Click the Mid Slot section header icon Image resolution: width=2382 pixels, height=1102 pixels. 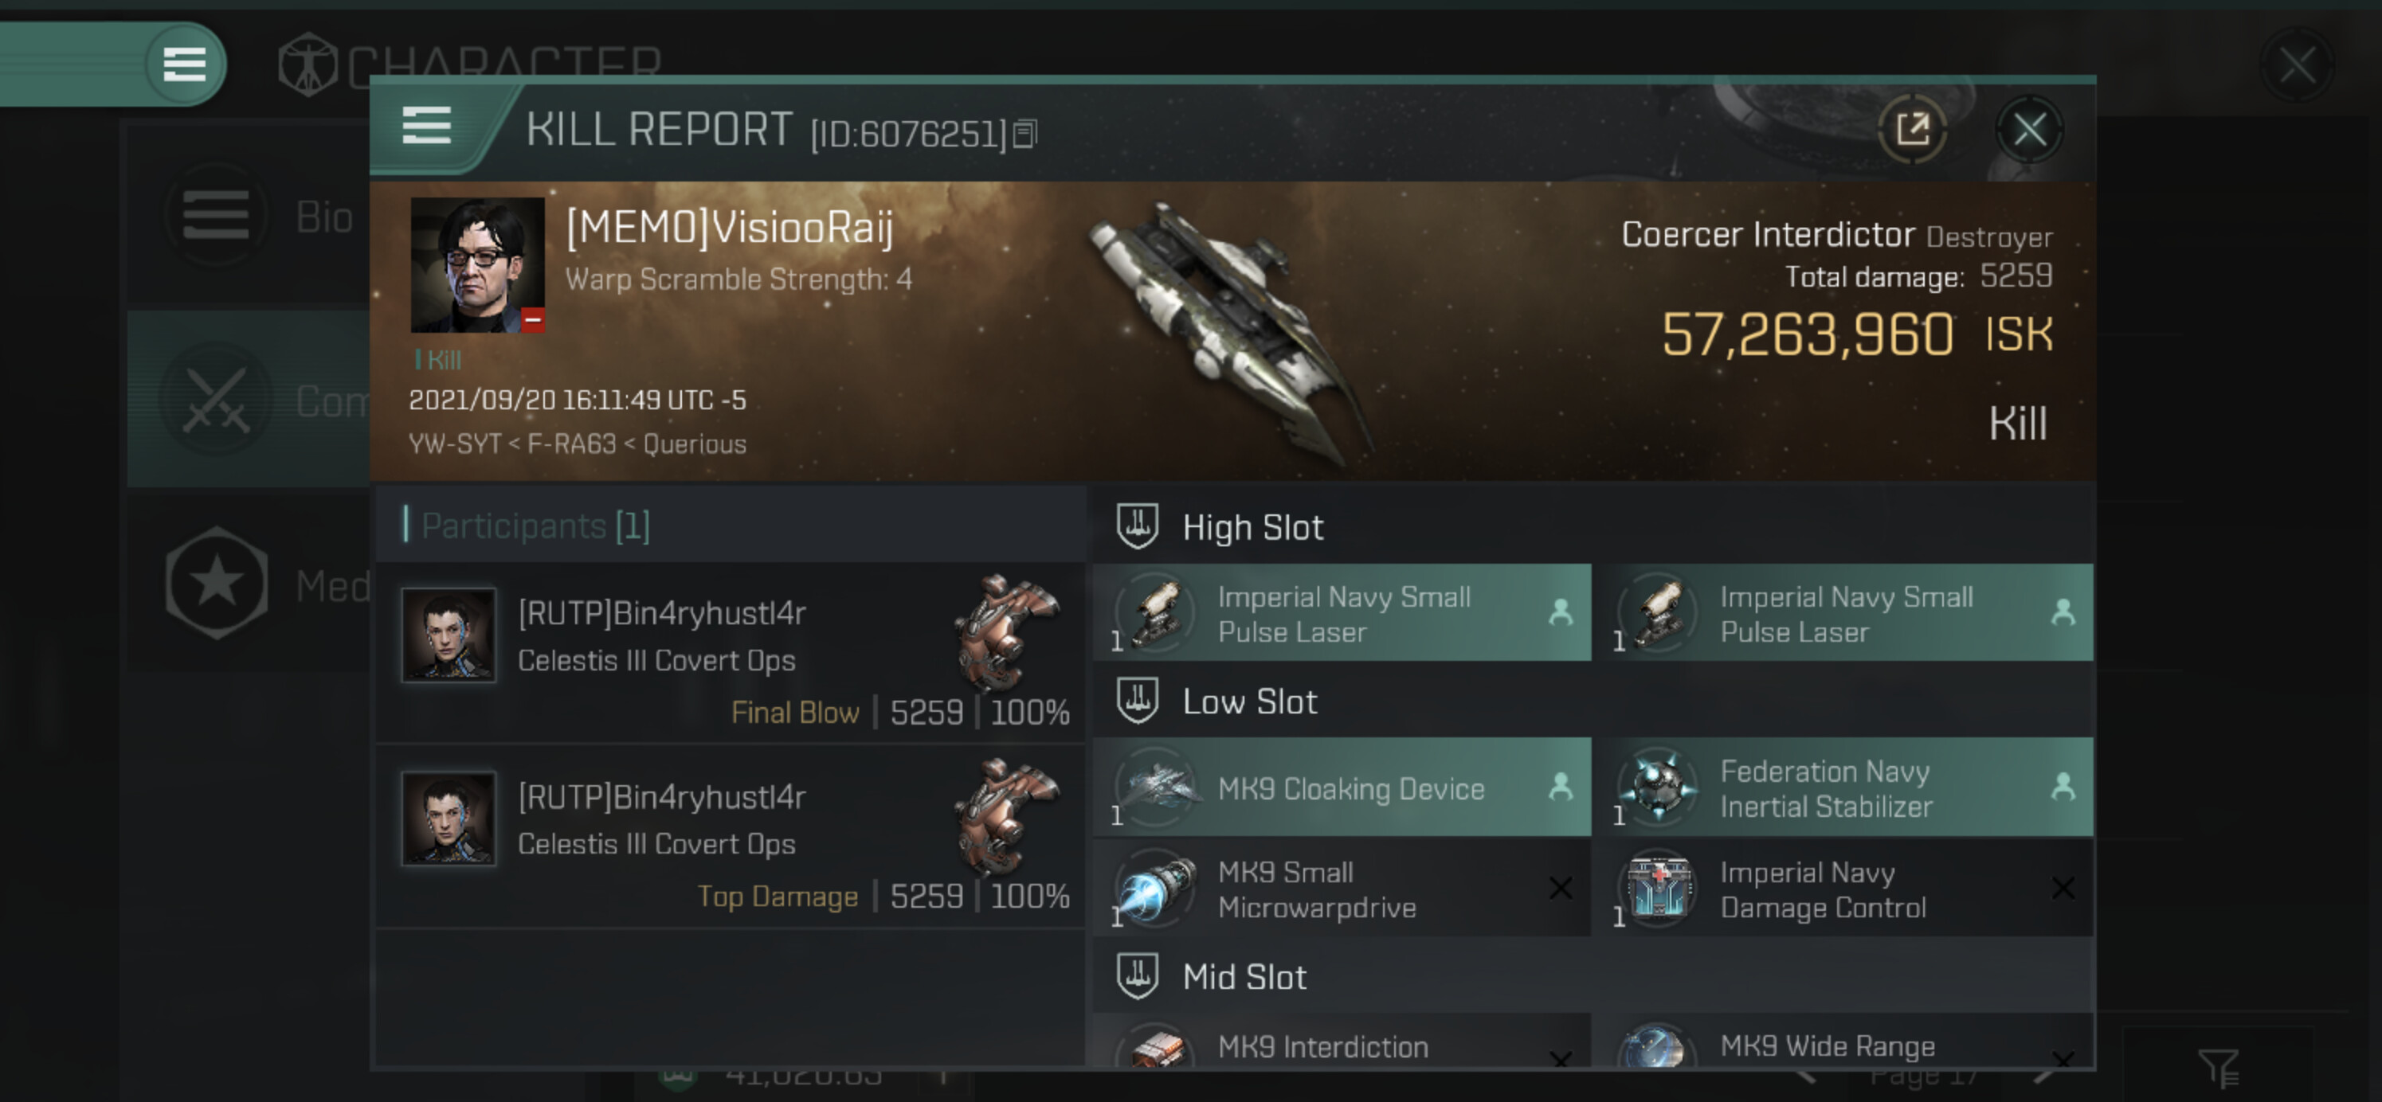(x=1138, y=976)
